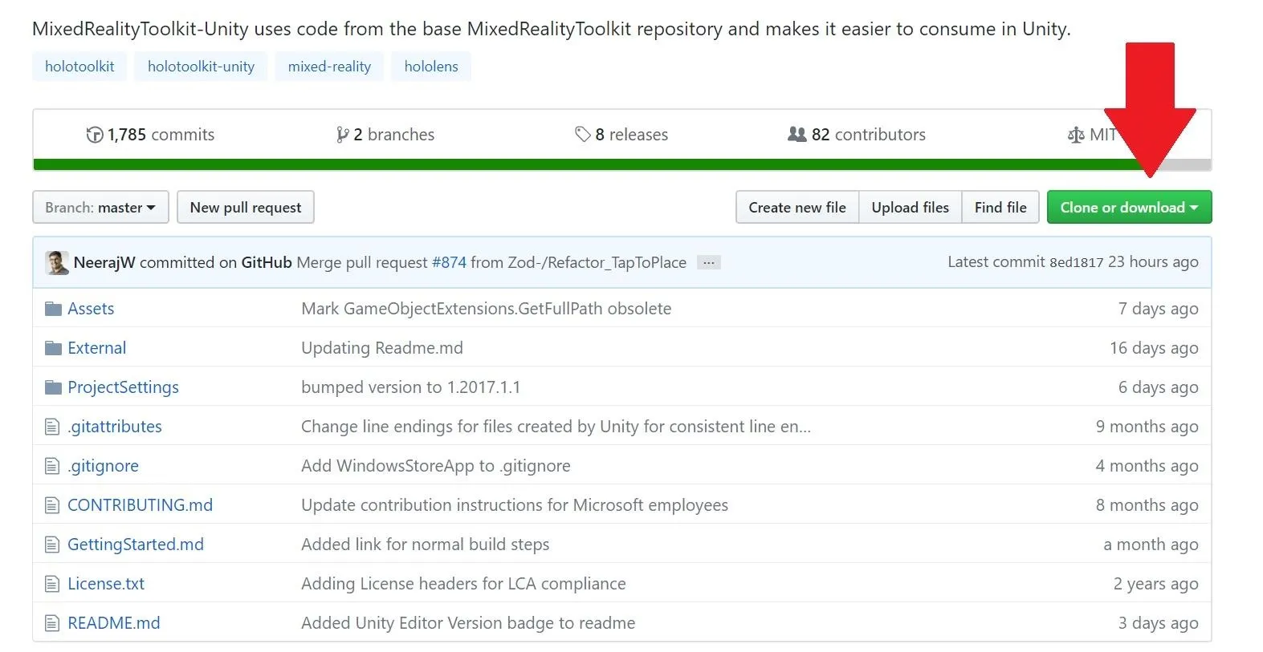Screen dimensions: 1263x652
Task: Click '16 days ago' timestamp for External
Action: [1154, 348]
